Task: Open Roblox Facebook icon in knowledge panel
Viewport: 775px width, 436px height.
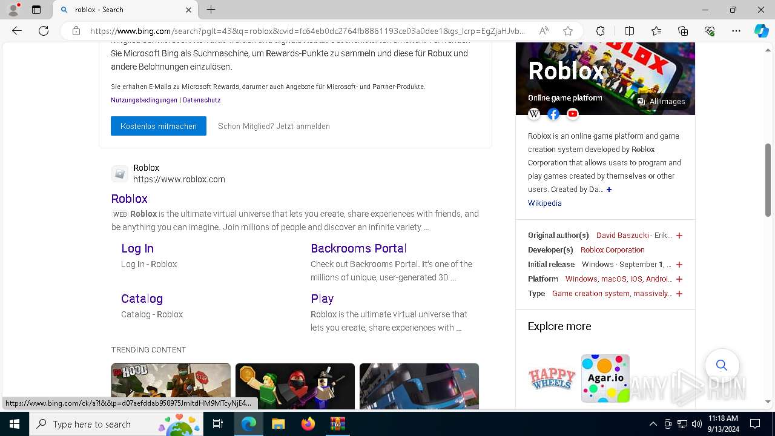Action: (x=553, y=114)
